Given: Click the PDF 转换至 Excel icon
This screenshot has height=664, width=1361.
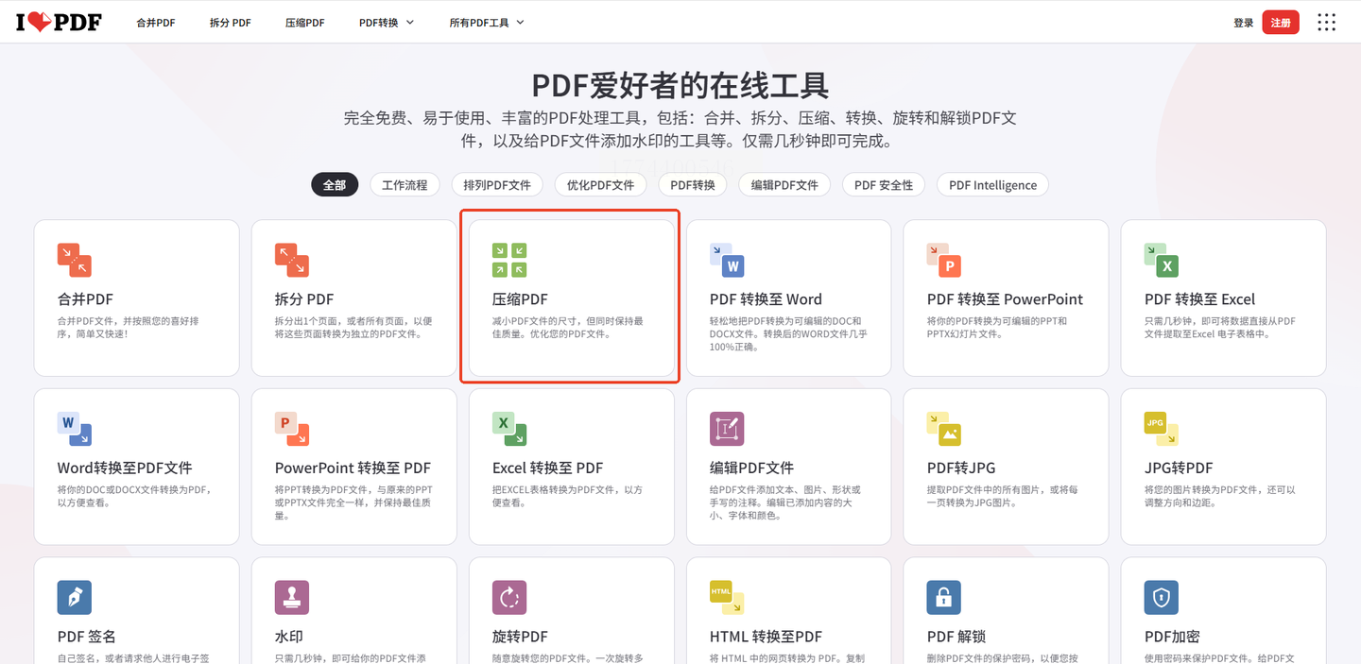Looking at the screenshot, I should 1162,260.
